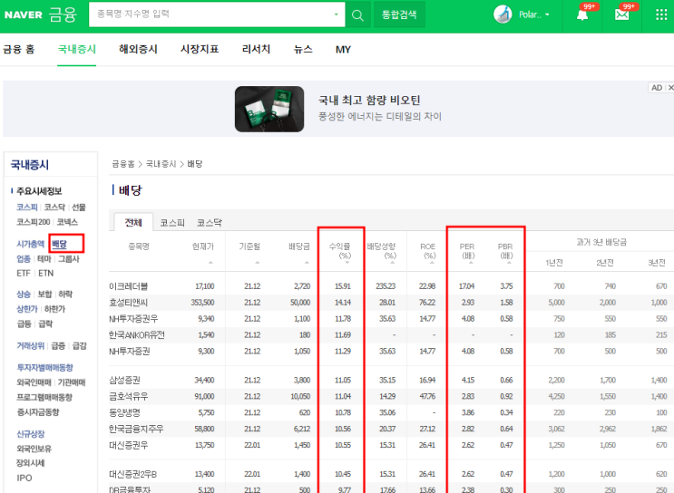This screenshot has height=493, width=674.
Task: Open 업종 sidebar link
Action: click(24, 259)
